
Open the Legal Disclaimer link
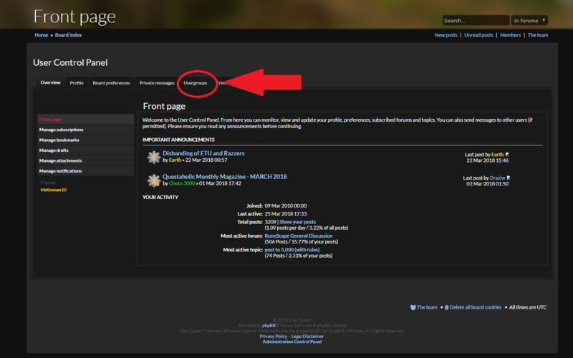coord(307,336)
